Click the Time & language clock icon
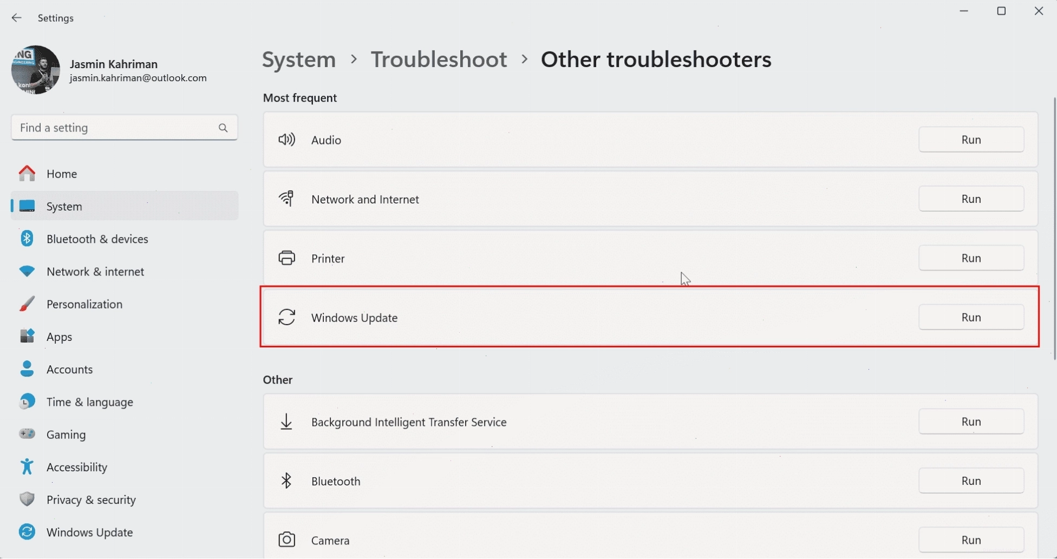The width and height of the screenshot is (1057, 559). click(x=27, y=402)
